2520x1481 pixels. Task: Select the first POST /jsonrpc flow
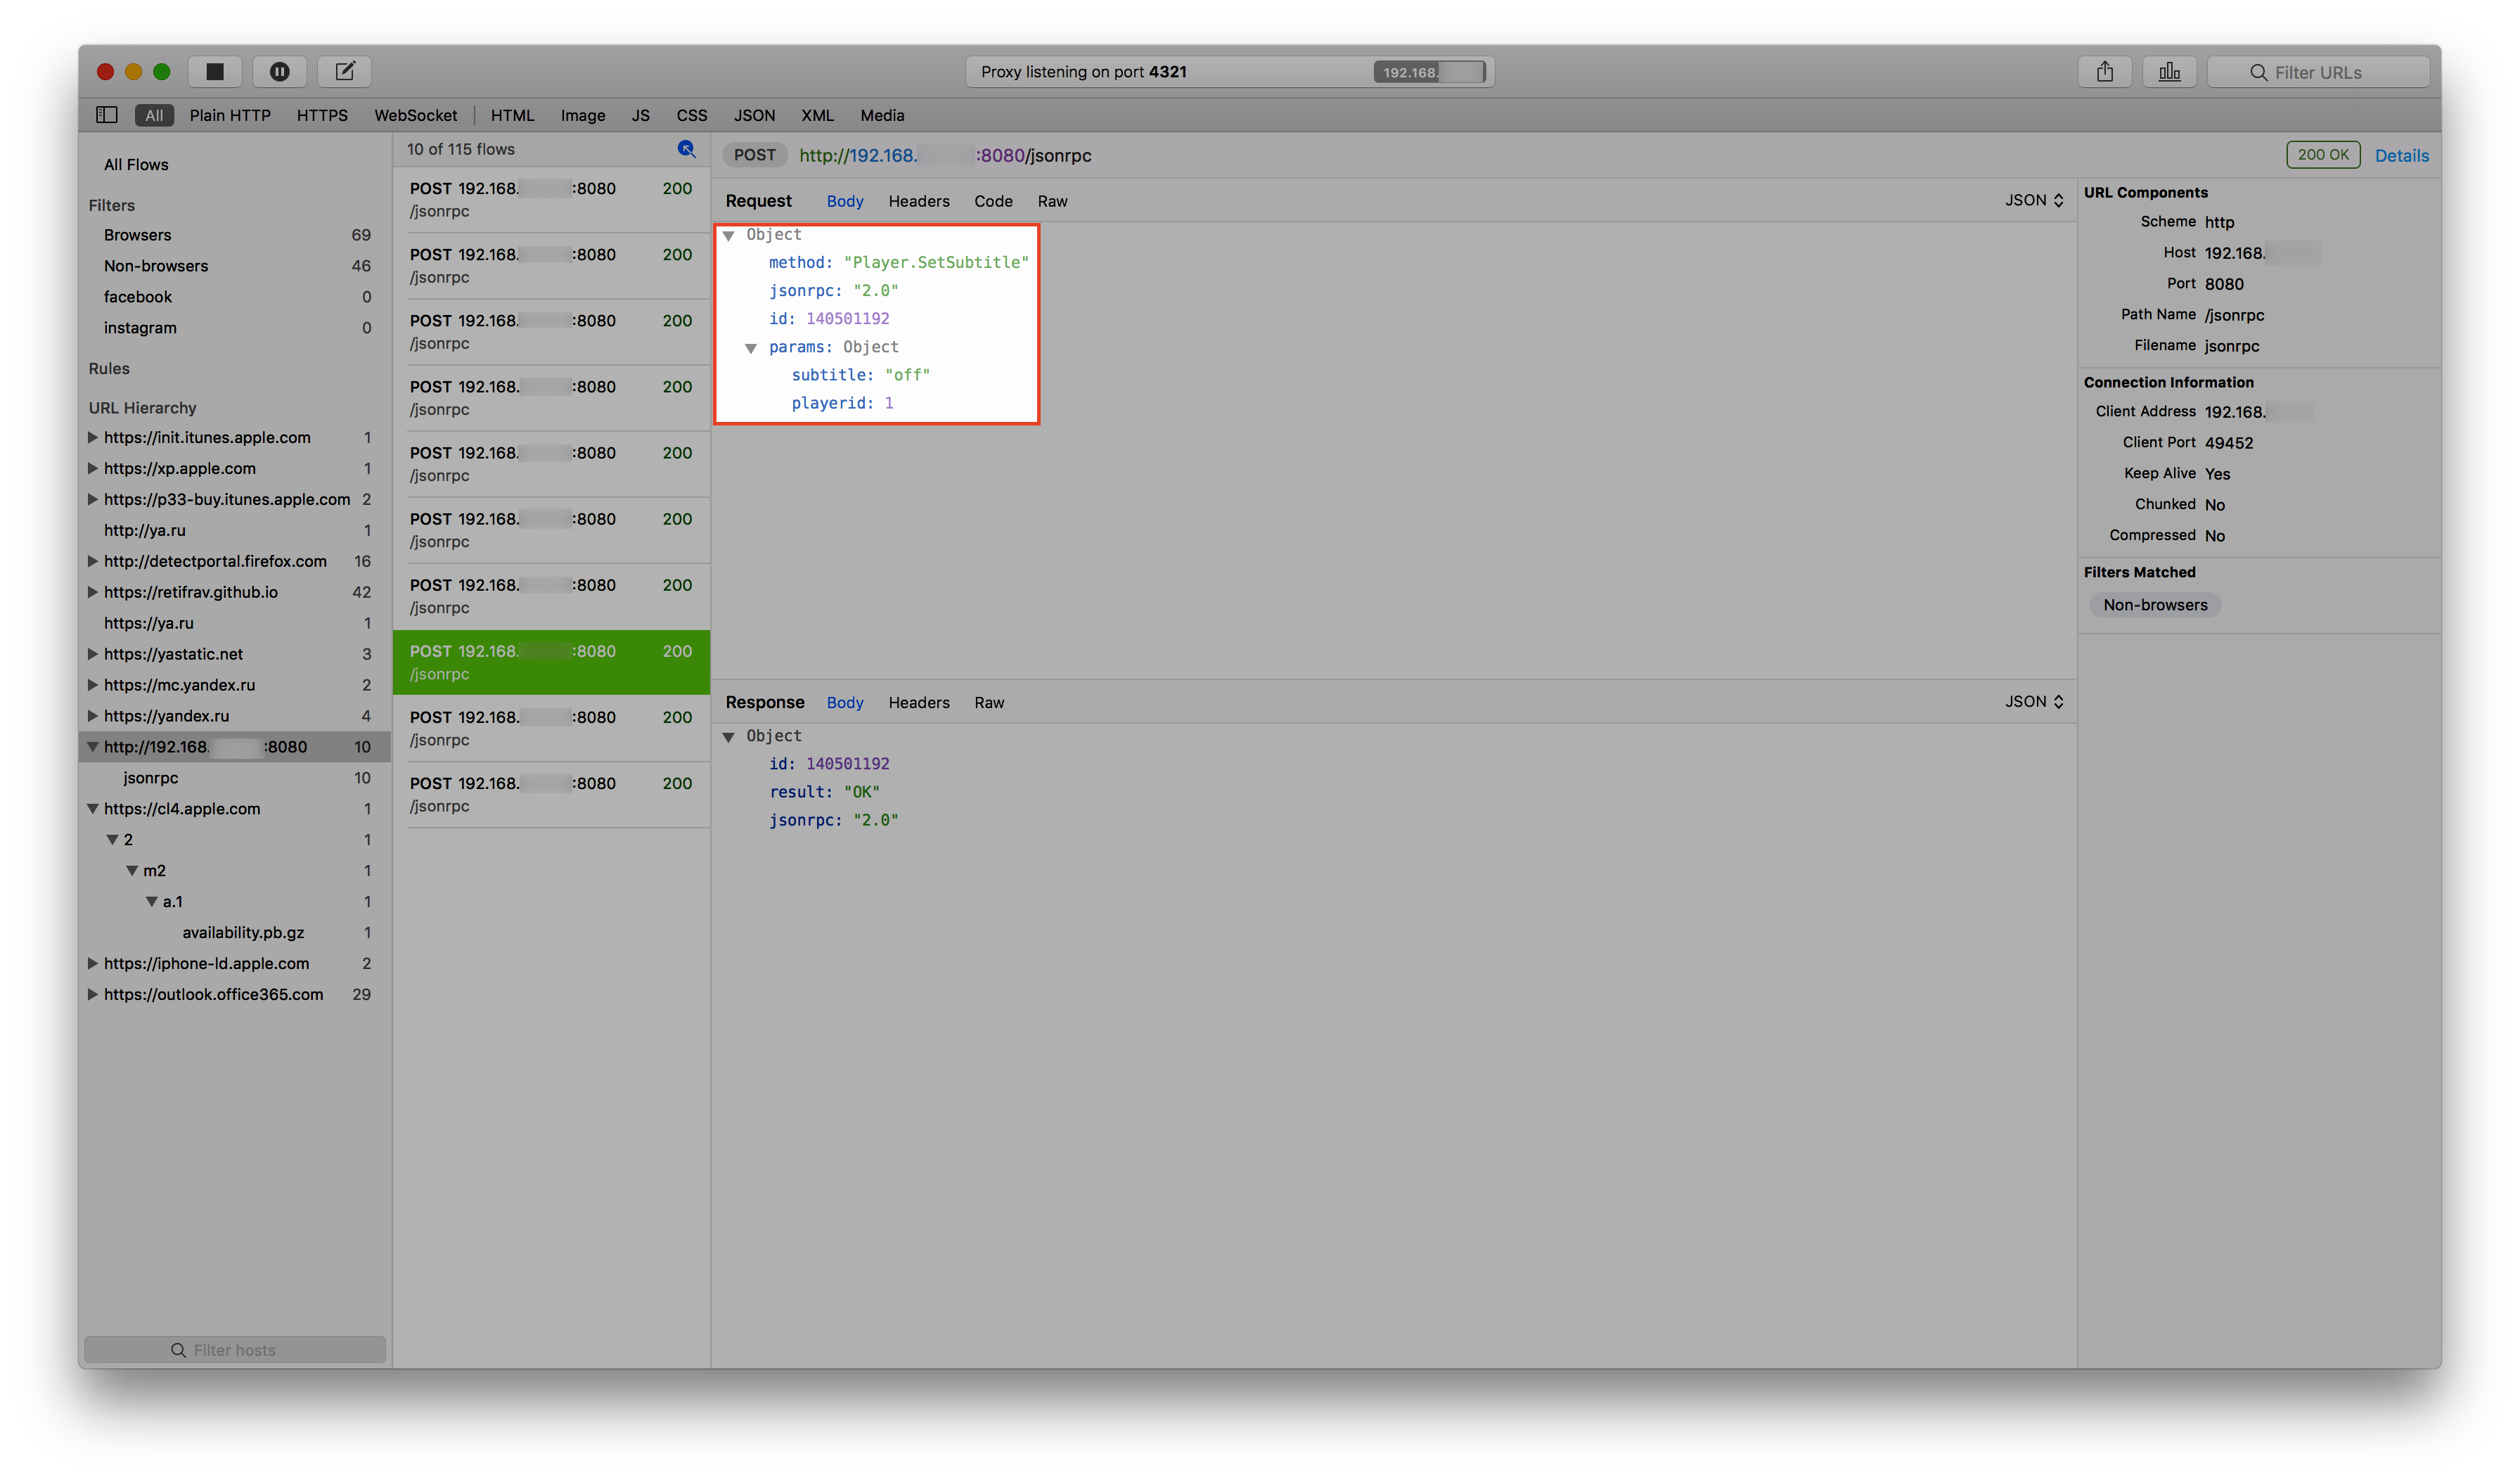coord(552,200)
